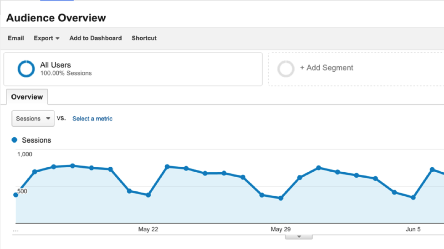The height and width of the screenshot is (249, 444).
Task: Click the May 22 date label on axis
Action: (x=148, y=229)
